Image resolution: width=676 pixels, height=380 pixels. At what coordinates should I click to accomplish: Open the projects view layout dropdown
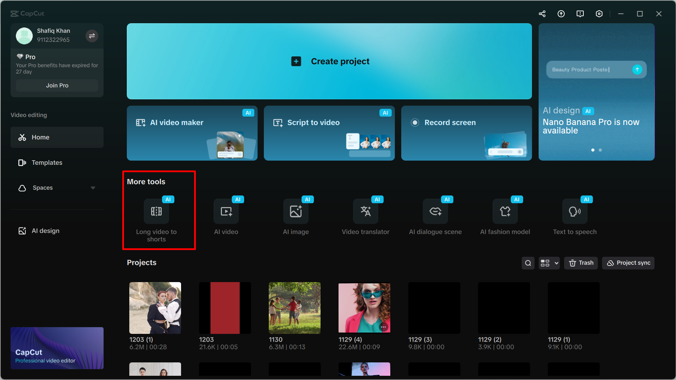[549, 263]
